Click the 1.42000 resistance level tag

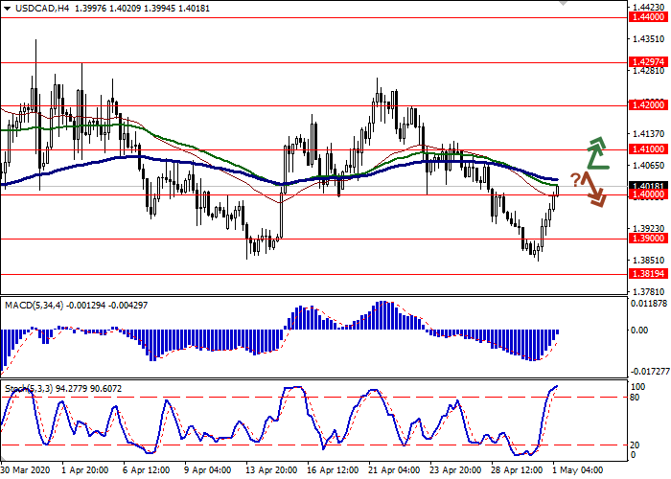pos(648,106)
